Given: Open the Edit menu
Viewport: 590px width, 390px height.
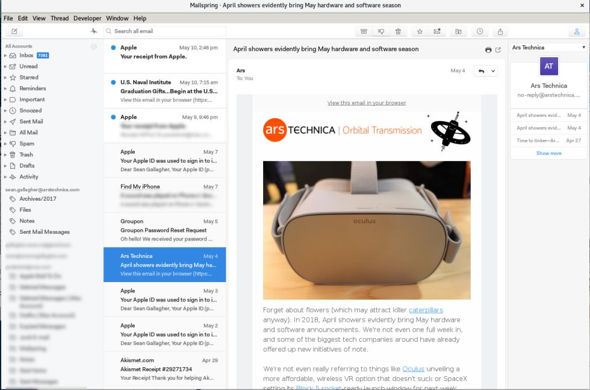Looking at the screenshot, I should point(23,18).
